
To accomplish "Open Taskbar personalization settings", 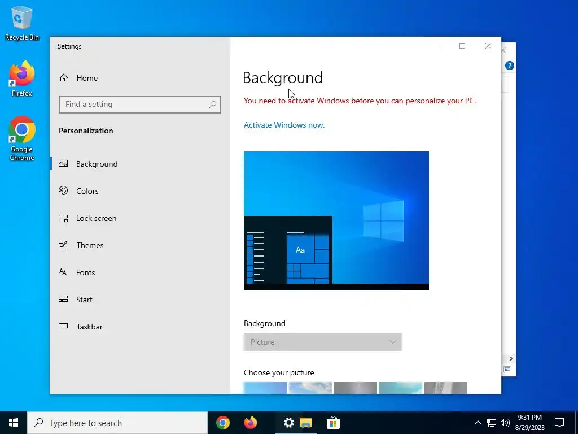I will click(x=140, y=327).
